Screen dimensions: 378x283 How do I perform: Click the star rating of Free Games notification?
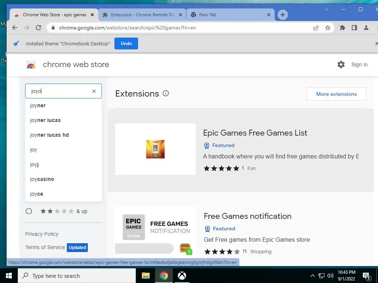point(222,251)
